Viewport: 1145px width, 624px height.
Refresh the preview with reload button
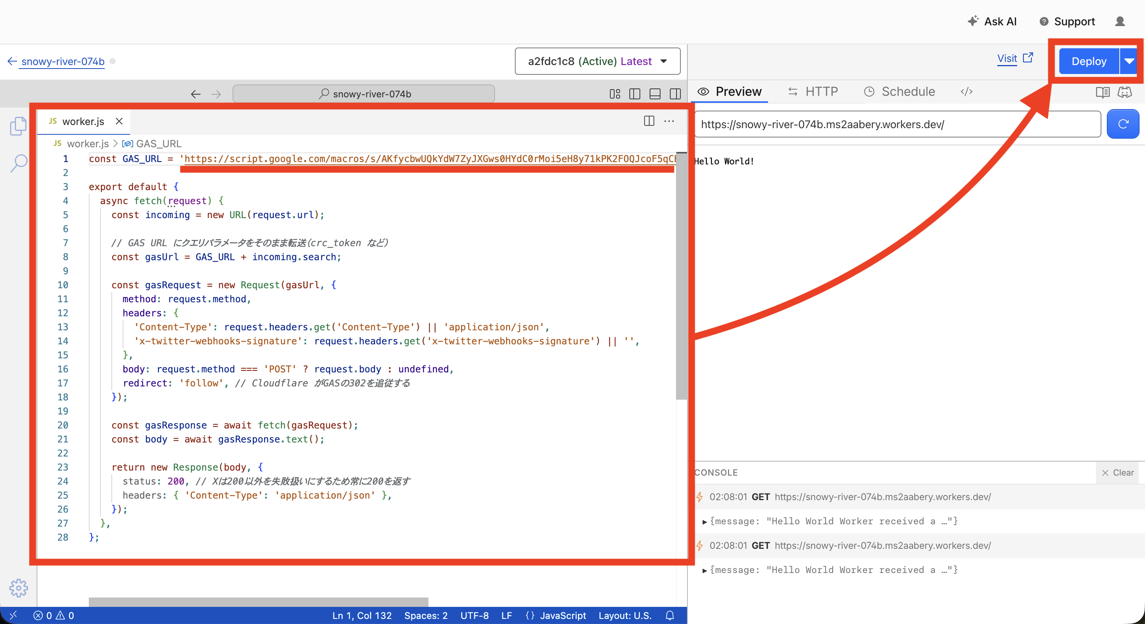[x=1123, y=124]
